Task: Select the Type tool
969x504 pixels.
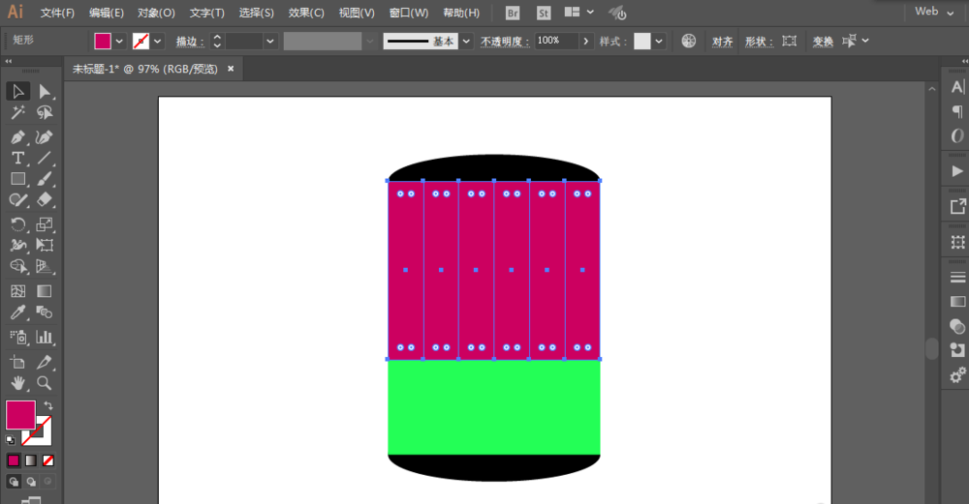Action: (17, 158)
